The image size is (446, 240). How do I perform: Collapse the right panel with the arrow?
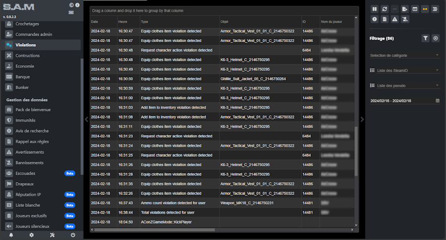(x=362, y=119)
